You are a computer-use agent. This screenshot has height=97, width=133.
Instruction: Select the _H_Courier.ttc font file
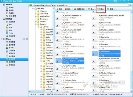[x=106, y=39]
